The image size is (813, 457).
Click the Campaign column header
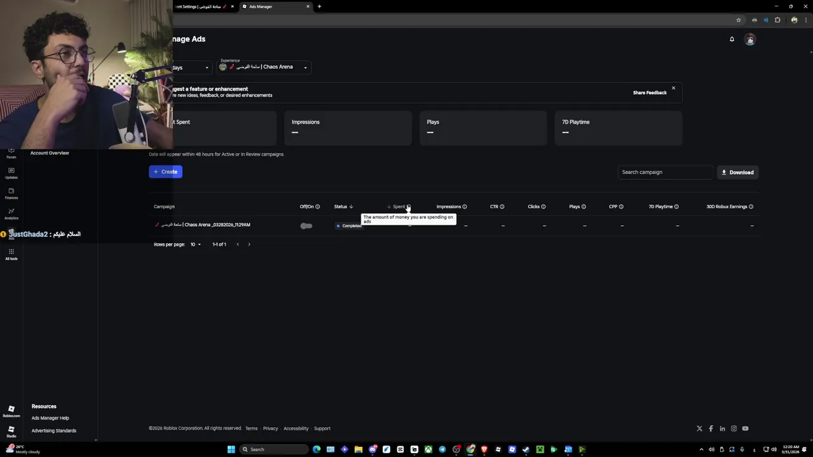tap(164, 206)
